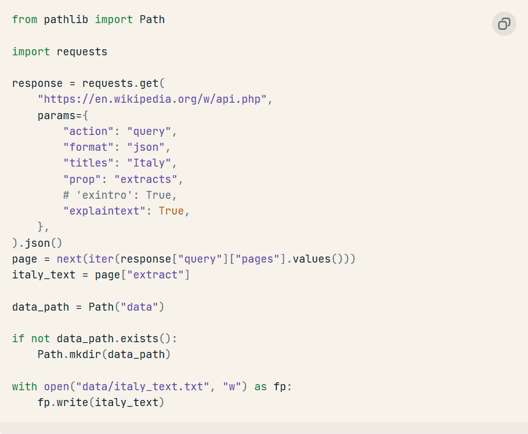
Task: Click the "json" format value
Action: (146, 147)
